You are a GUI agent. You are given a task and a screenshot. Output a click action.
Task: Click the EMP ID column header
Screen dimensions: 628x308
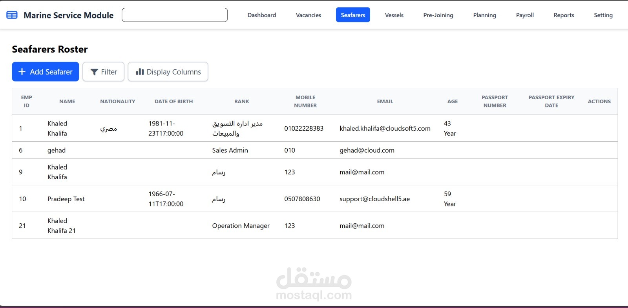(x=27, y=101)
